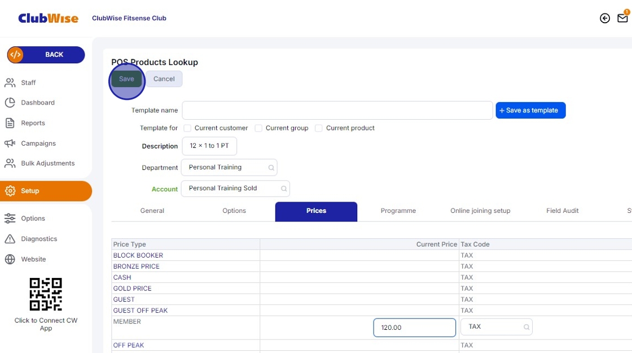Click the BACK button label
Image resolution: width=632 pixels, height=353 pixels.
(54, 55)
